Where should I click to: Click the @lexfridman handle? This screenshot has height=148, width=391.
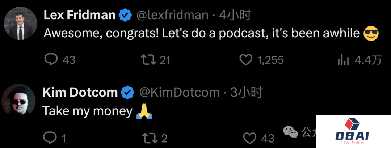pos(172,15)
